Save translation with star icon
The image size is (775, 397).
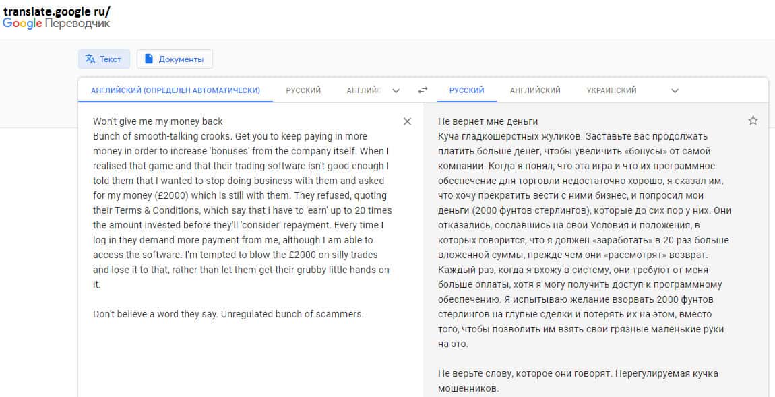click(x=753, y=120)
